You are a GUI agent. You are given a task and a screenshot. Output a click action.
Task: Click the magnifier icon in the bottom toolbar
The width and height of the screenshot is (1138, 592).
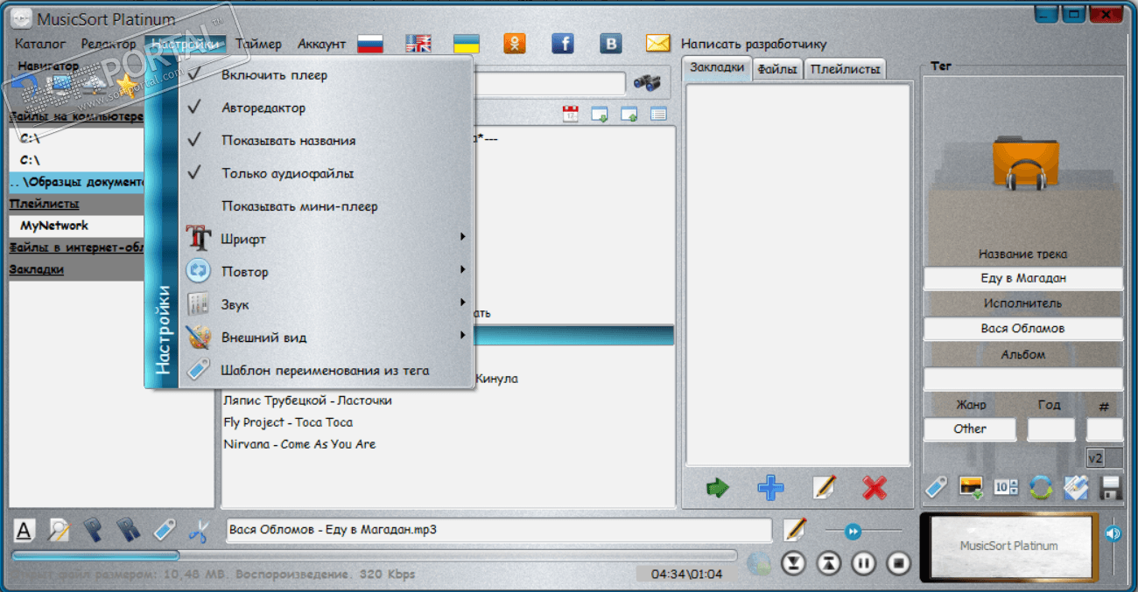pyautogui.click(x=59, y=530)
